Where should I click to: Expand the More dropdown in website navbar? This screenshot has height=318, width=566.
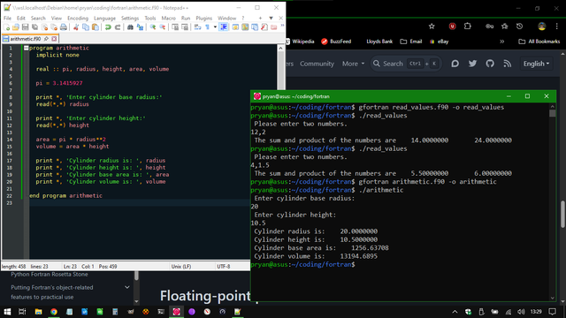[x=353, y=64]
